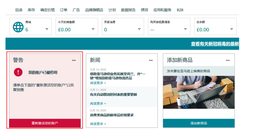Expand the 商城 dropdown chevron
Image resolution: width=258 pixels, height=134 pixels.
point(47,29)
